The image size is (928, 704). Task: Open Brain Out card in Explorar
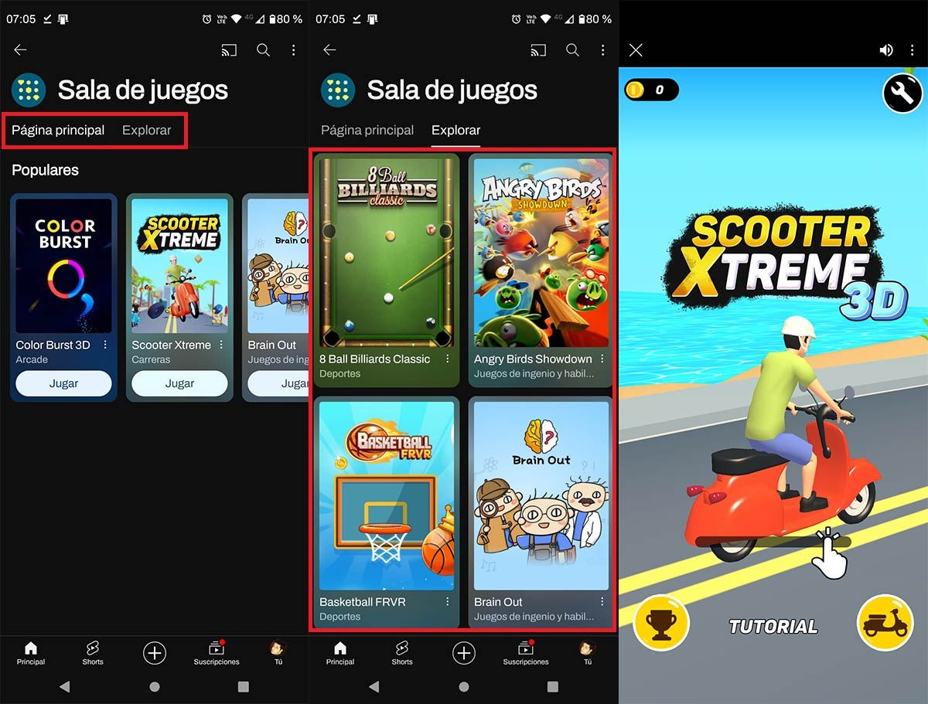pos(541,512)
